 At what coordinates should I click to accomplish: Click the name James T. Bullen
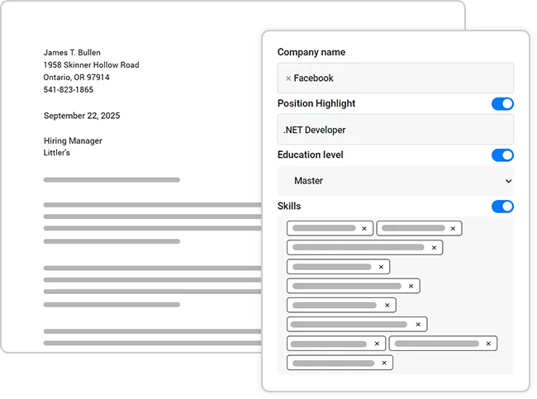72,53
